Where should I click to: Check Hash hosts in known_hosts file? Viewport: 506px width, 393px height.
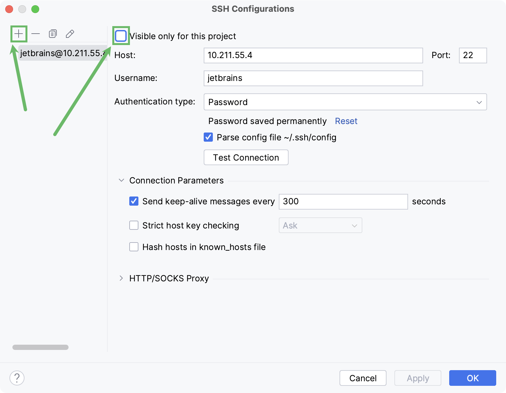134,247
